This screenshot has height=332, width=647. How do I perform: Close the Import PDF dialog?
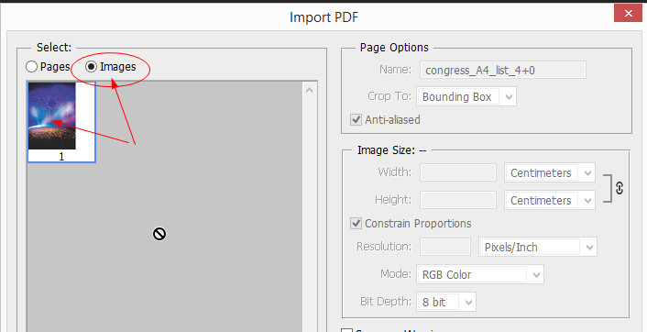pos(628,13)
